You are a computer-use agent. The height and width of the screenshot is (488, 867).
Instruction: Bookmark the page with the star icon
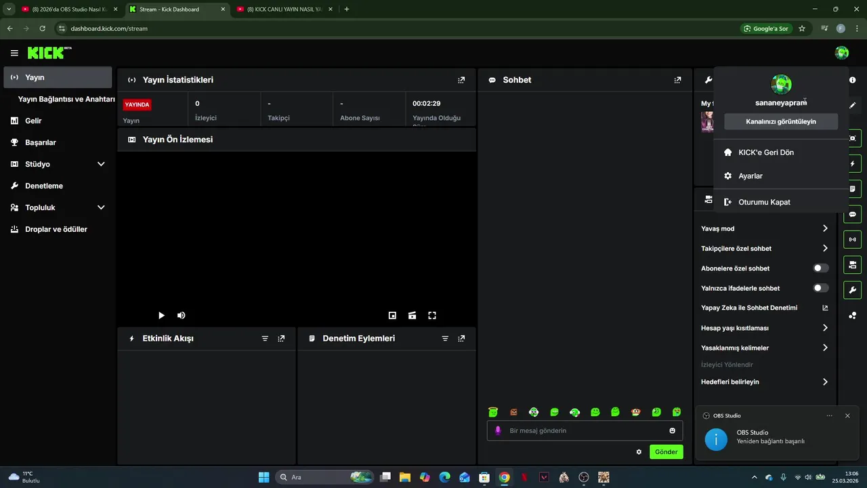(x=802, y=28)
